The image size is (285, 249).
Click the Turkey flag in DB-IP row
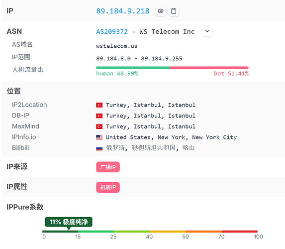point(99,116)
